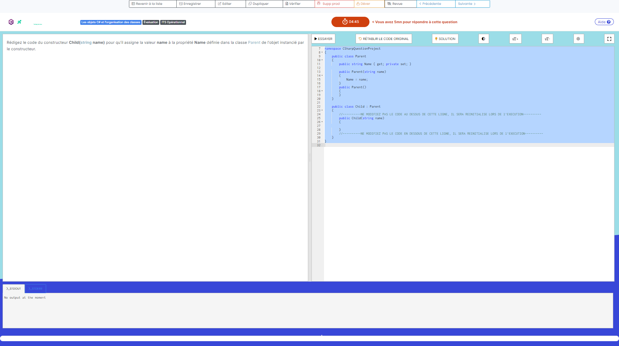Toggle dark/light editor theme contrast icon
This screenshot has width=619, height=346.
483,39
